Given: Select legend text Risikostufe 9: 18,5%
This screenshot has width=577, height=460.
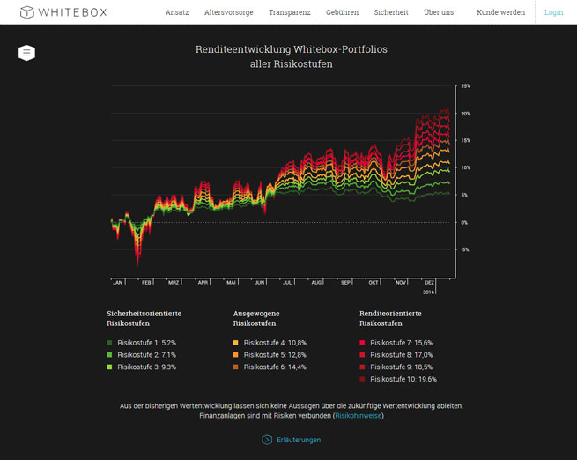Looking at the screenshot, I should click(401, 367).
